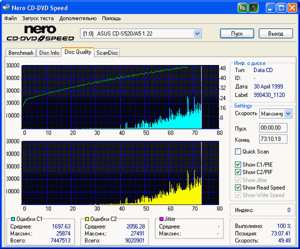Click the C1 Всего value 7447513
This screenshot has height=249, width=300.
pos(60,240)
